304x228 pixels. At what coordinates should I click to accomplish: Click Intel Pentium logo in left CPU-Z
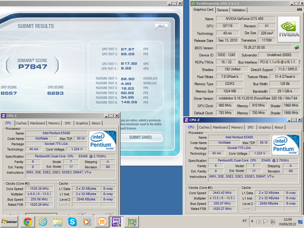click(102, 141)
